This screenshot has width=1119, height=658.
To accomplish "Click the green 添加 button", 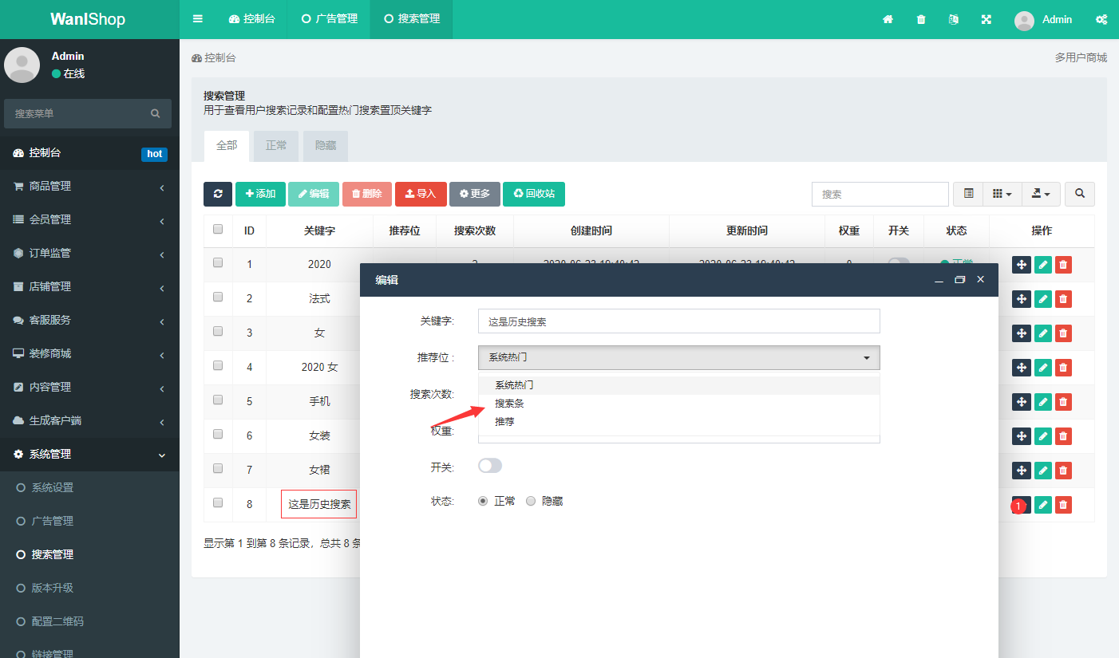I will click(x=260, y=194).
